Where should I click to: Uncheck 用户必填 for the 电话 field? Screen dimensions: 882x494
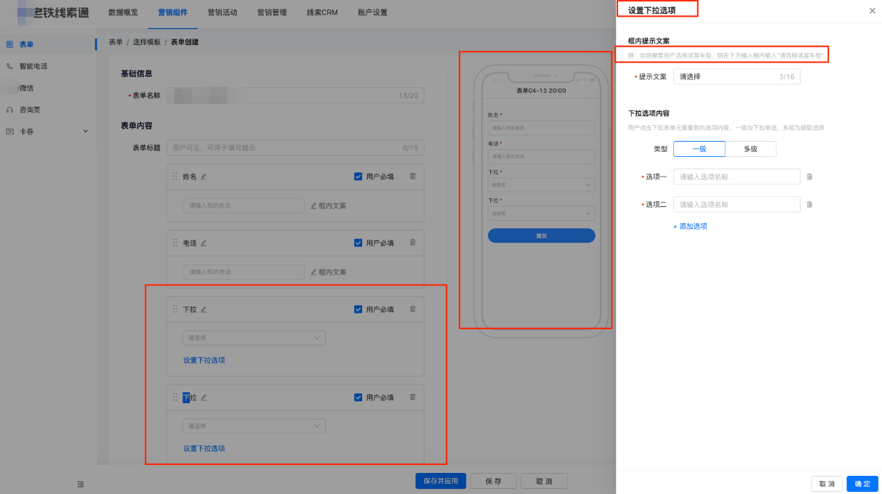(x=357, y=241)
